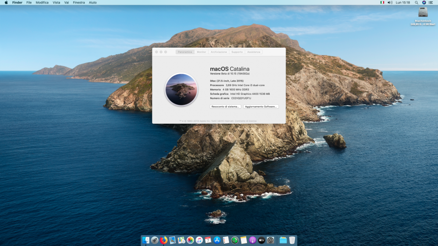Launch Podcasts app from the Dock
Screen dimensions: 438x246
coord(253,240)
